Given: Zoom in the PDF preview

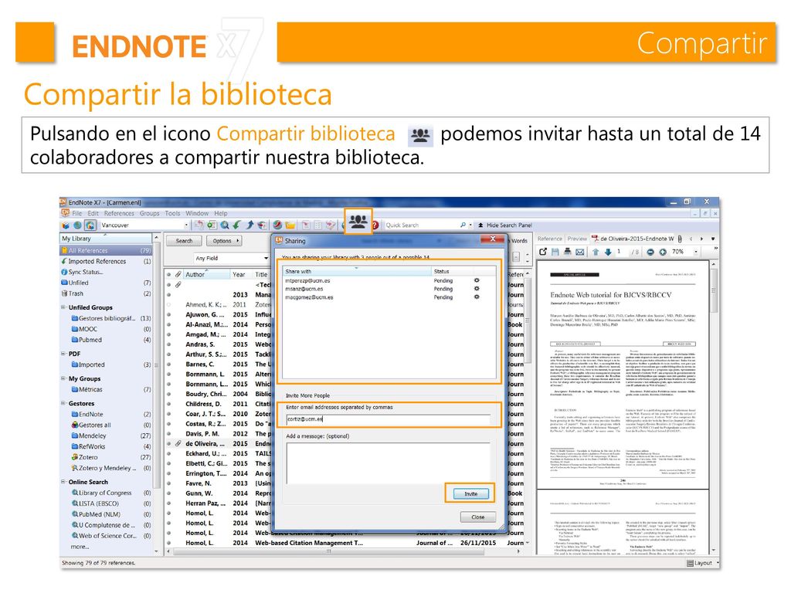Looking at the screenshot, I should click(x=663, y=252).
